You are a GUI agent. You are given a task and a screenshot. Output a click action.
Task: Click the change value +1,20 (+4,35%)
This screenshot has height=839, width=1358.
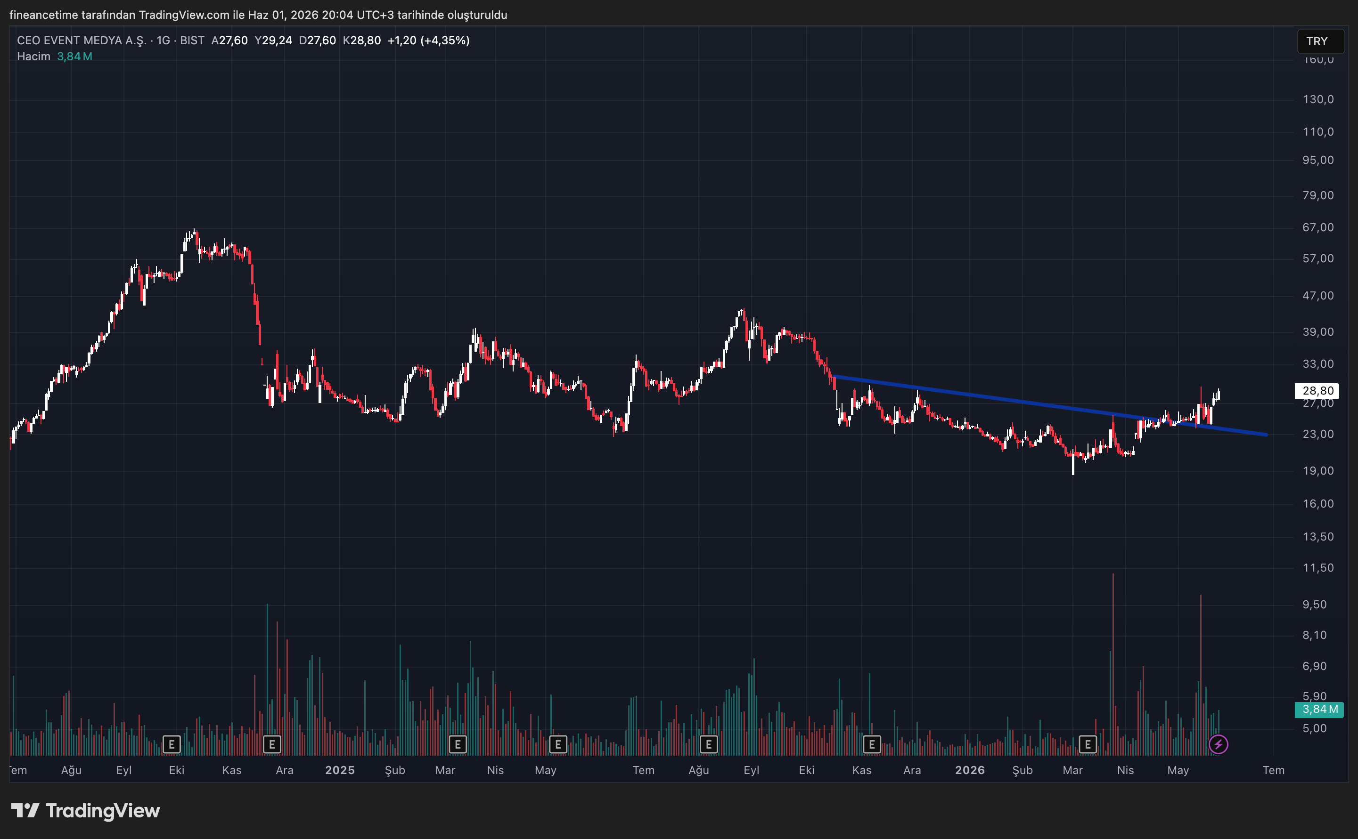click(429, 40)
